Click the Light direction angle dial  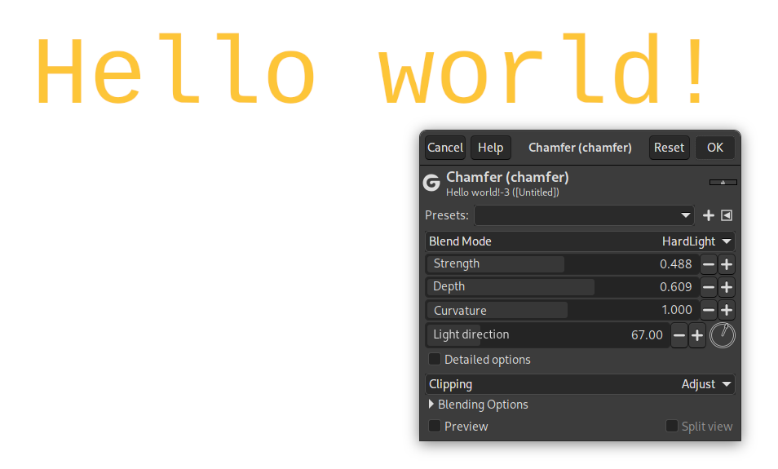click(723, 335)
